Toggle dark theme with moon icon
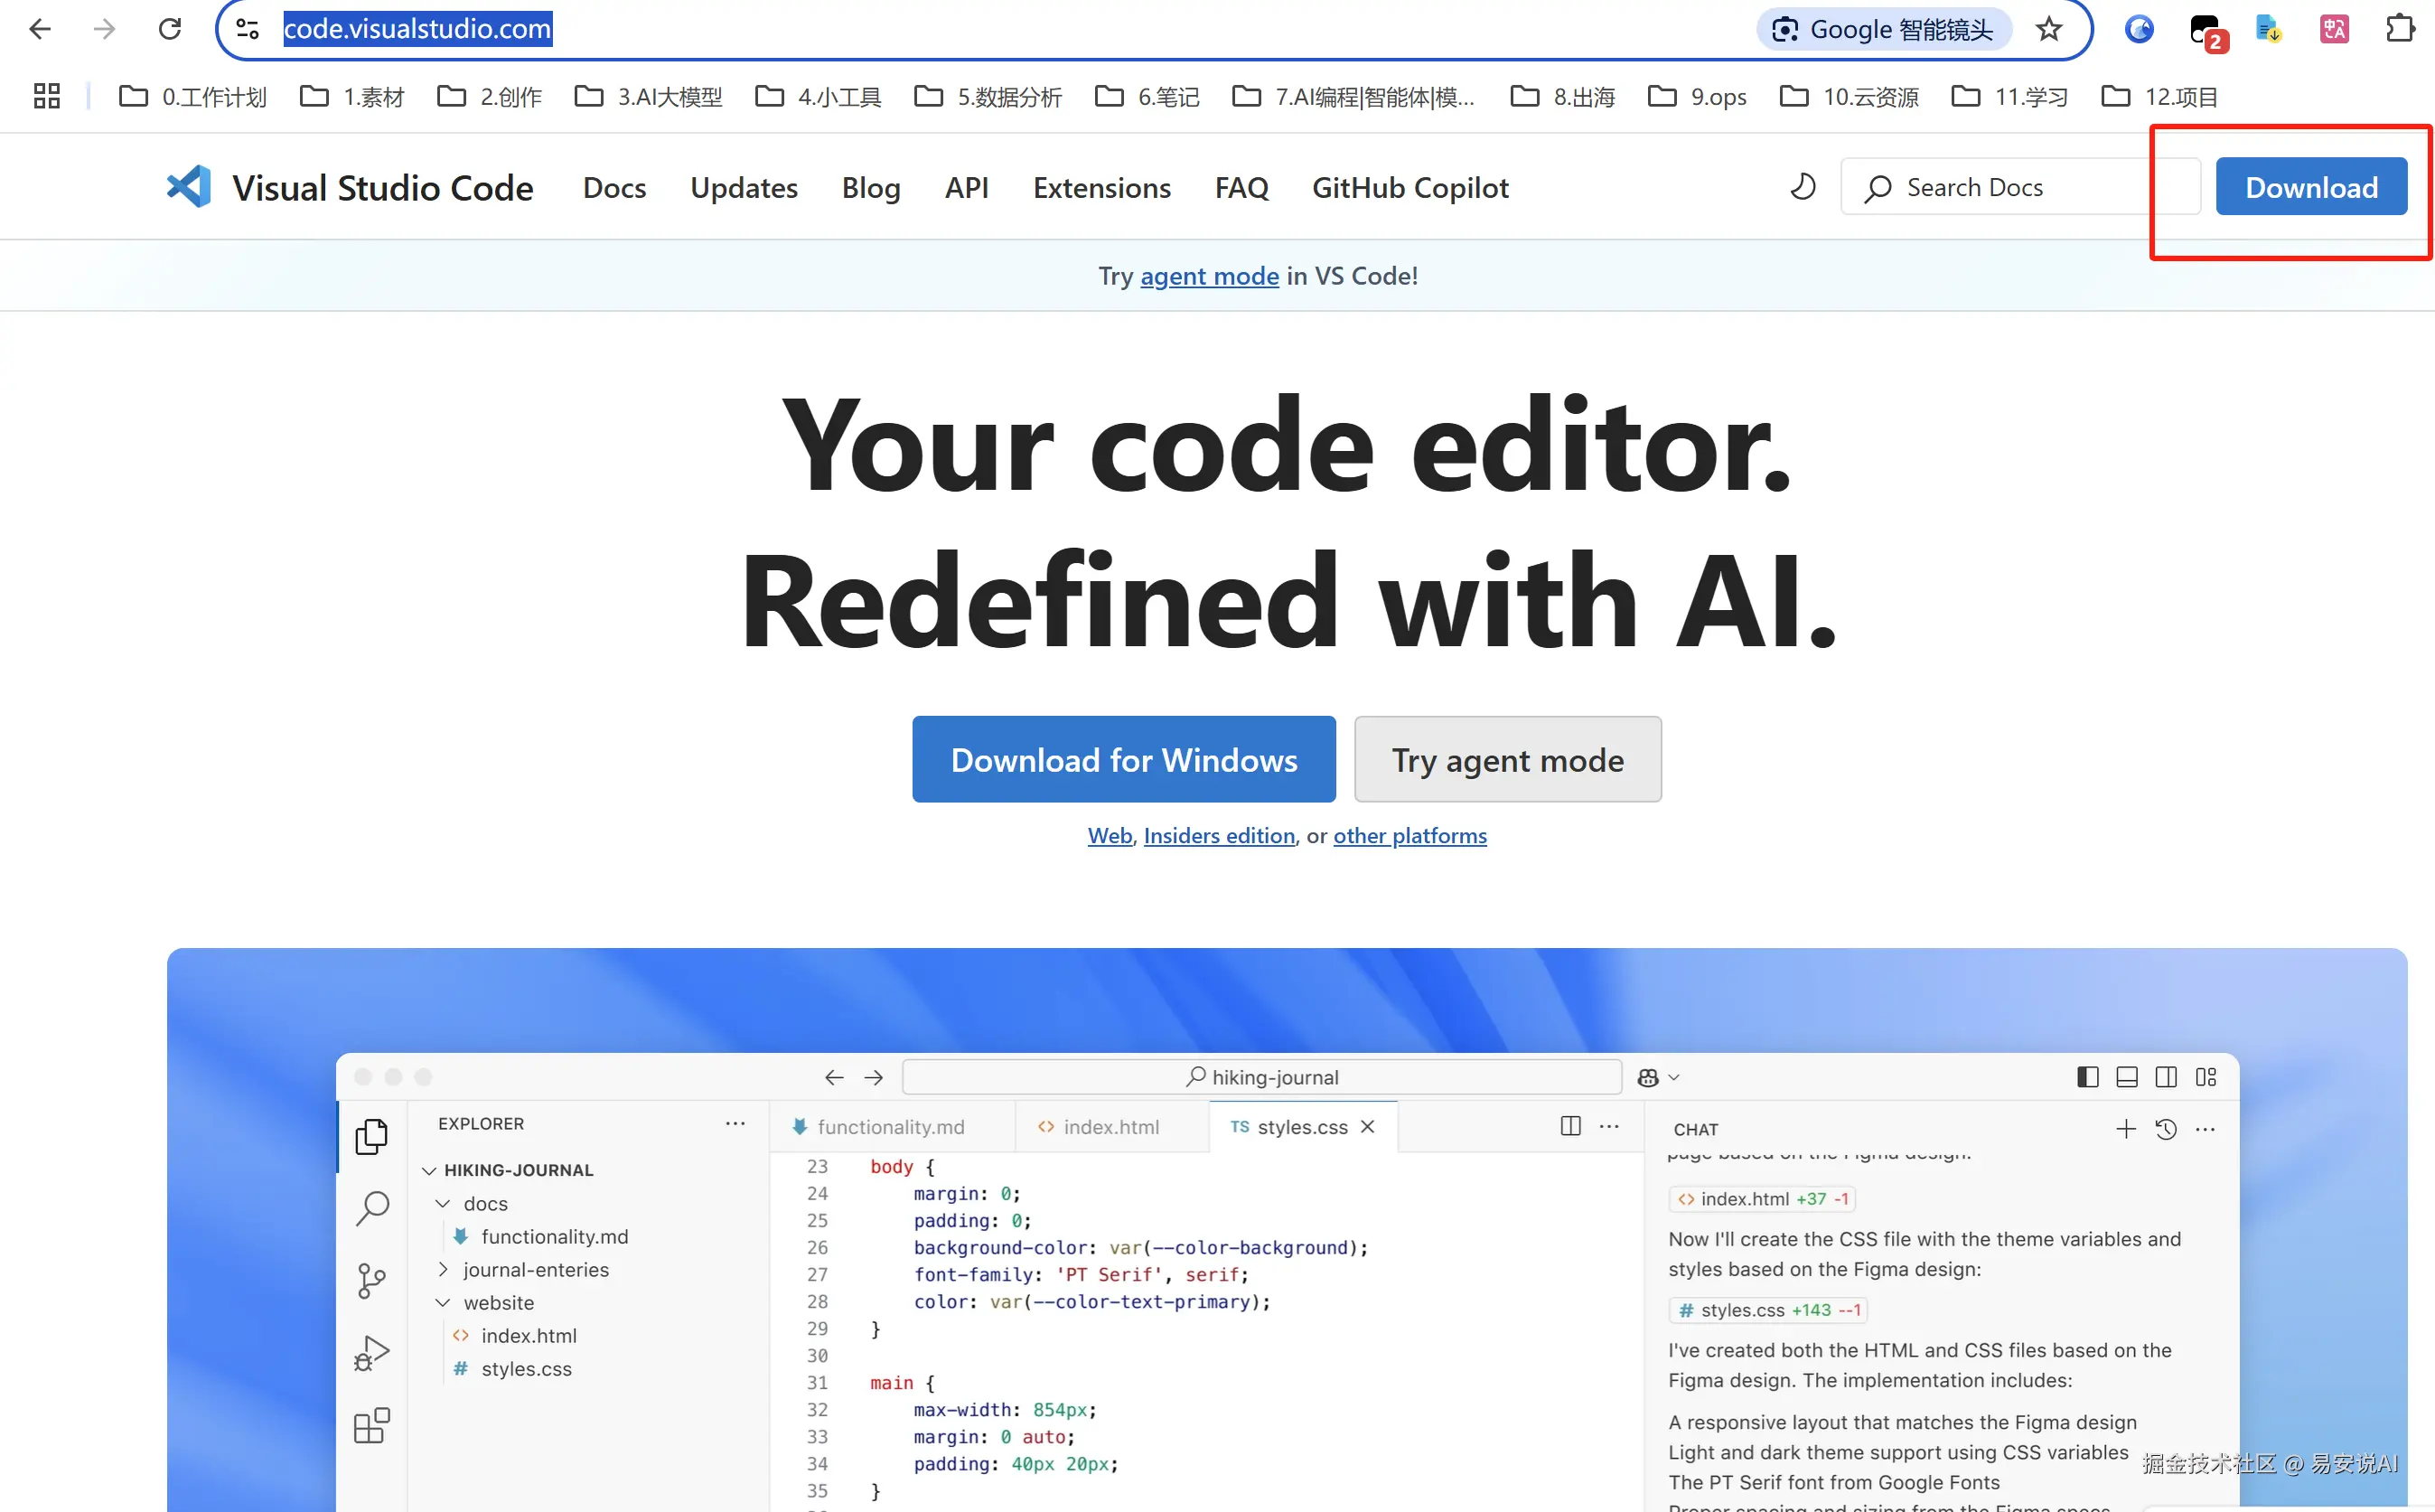The height and width of the screenshot is (1512, 2435). click(x=1803, y=187)
